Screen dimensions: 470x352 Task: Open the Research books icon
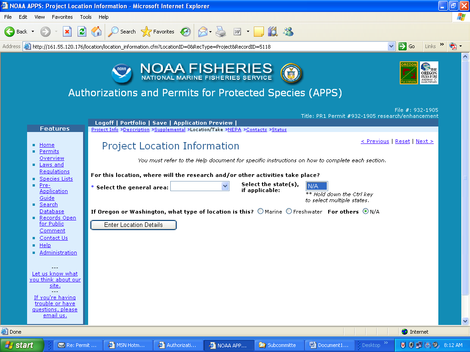point(273,32)
